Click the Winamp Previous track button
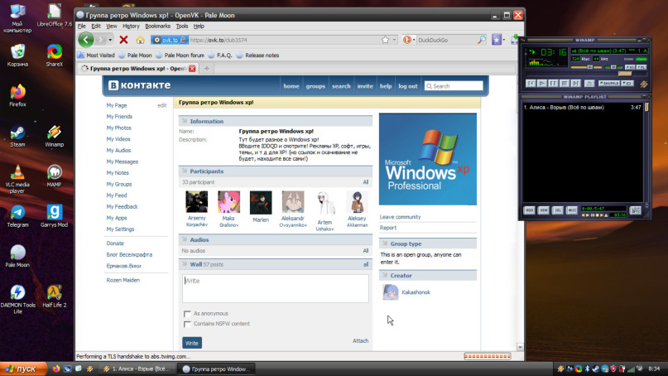Screen dimensions: 668x376 [531, 84]
